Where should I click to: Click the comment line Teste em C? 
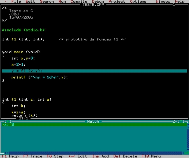tap(21, 11)
